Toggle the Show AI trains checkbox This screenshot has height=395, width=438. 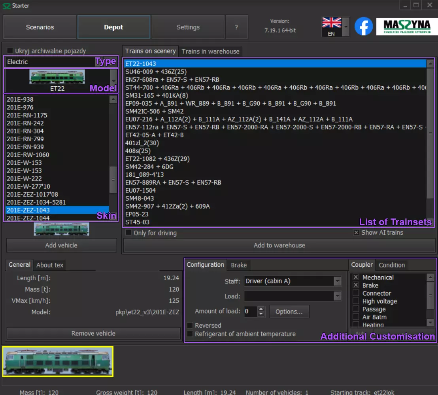(x=356, y=233)
